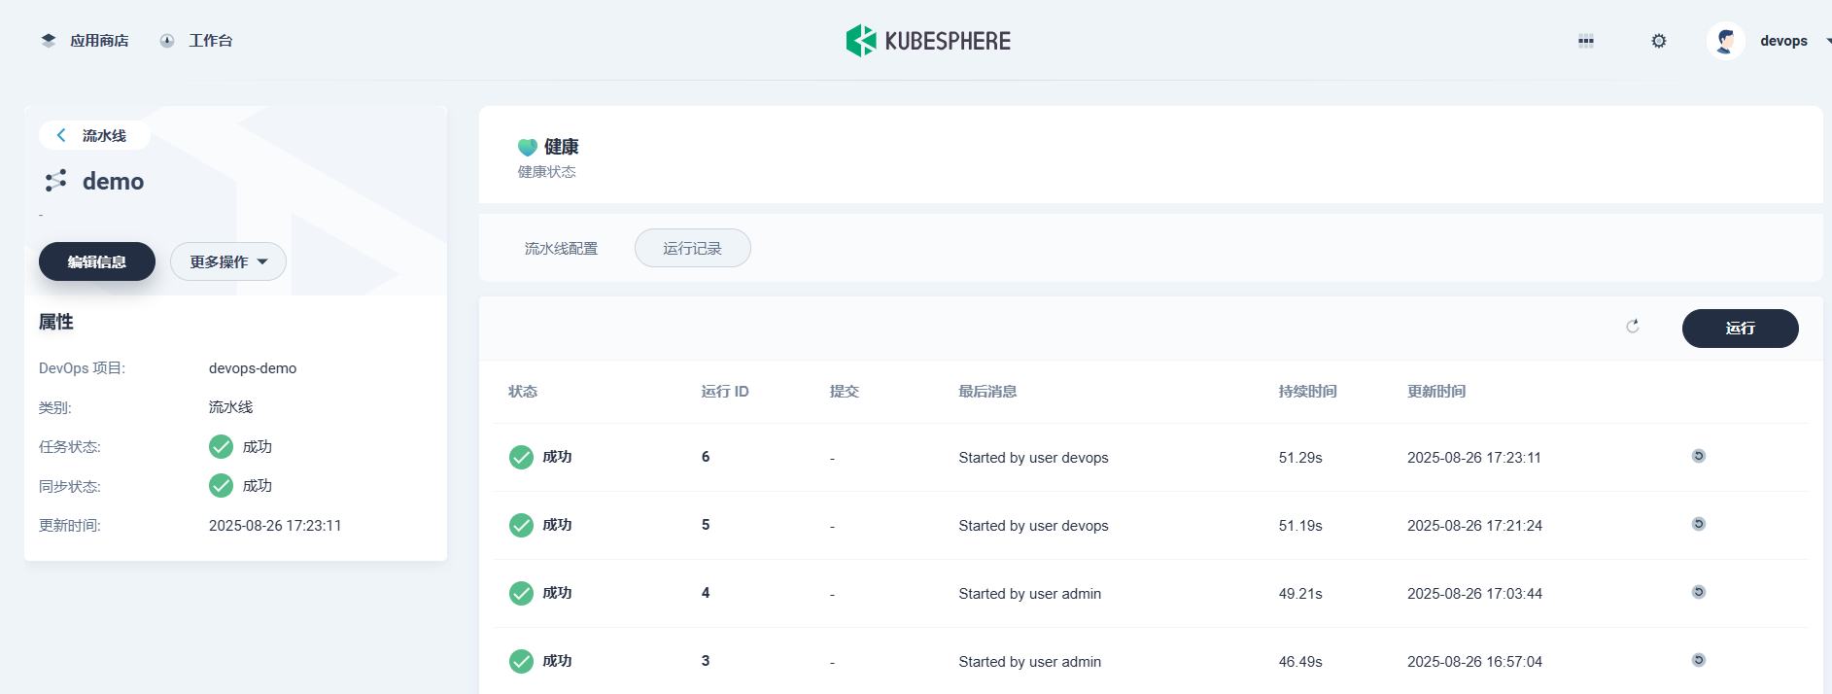
Task: Click the 最后消息 column header
Action: (987, 391)
